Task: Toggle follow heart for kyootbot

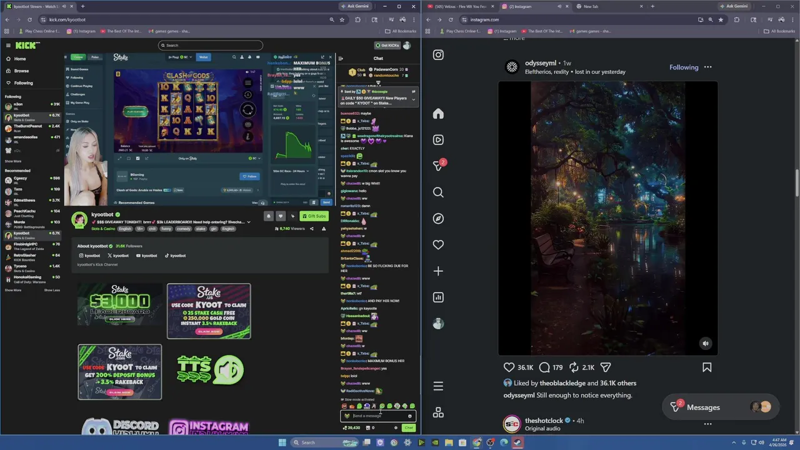Action: coord(281,216)
